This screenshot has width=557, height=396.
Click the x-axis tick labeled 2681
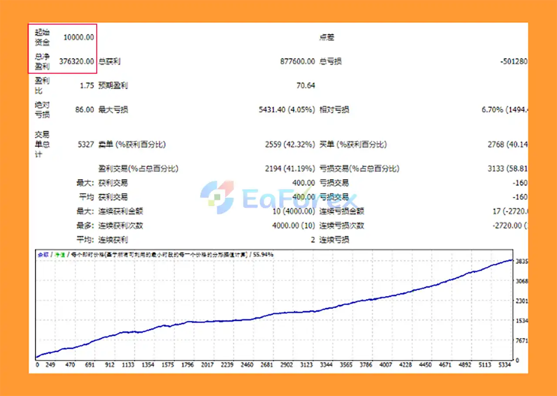(x=266, y=365)
